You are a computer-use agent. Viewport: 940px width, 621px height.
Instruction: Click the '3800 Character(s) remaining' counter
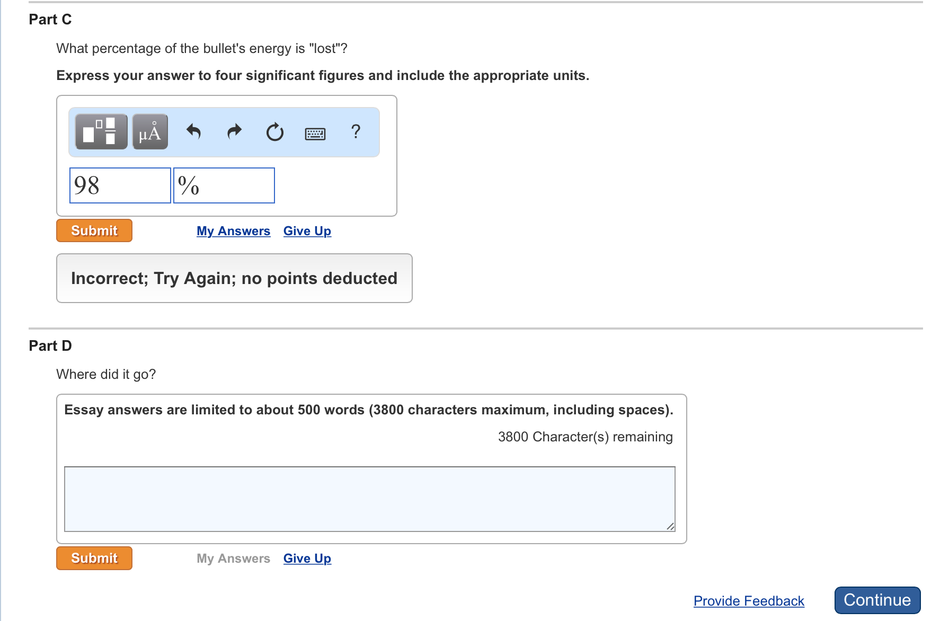pyautogui.click(x=586, y=437)
